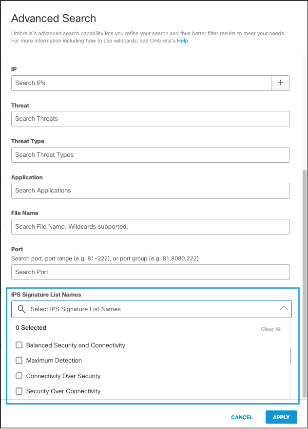Click the plus icon to add an IP
Image resolution: width=308 pixels, height=429 pixels.
(281, 83)
